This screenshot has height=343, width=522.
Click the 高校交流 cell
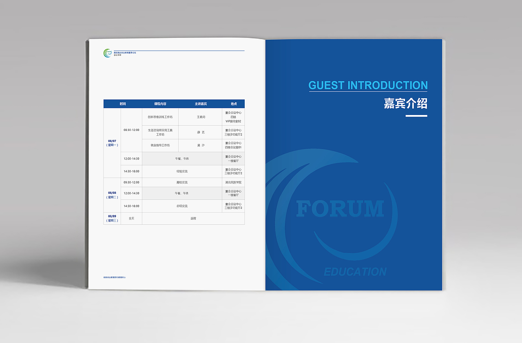coord(182,182)
